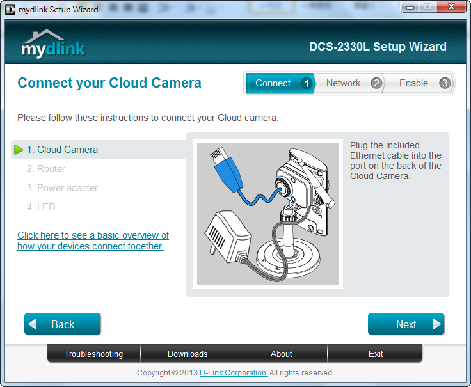Open the D-Link Corporation link
Screen dimensions: 471x387
click(234, 373)
